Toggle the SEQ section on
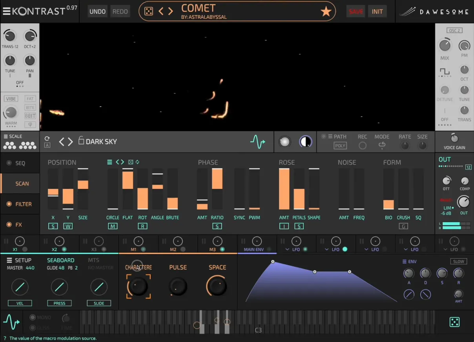This screenshot has height=342, width=474. (x=9, y=163)
